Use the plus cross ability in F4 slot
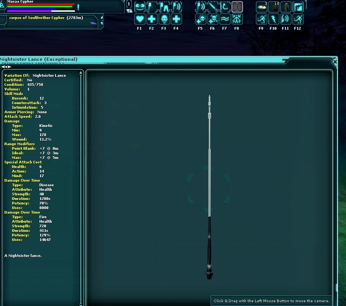 tap(176, 19)
